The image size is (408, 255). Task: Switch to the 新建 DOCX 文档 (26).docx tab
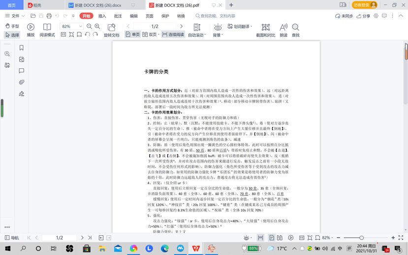(x=98, y=5)
